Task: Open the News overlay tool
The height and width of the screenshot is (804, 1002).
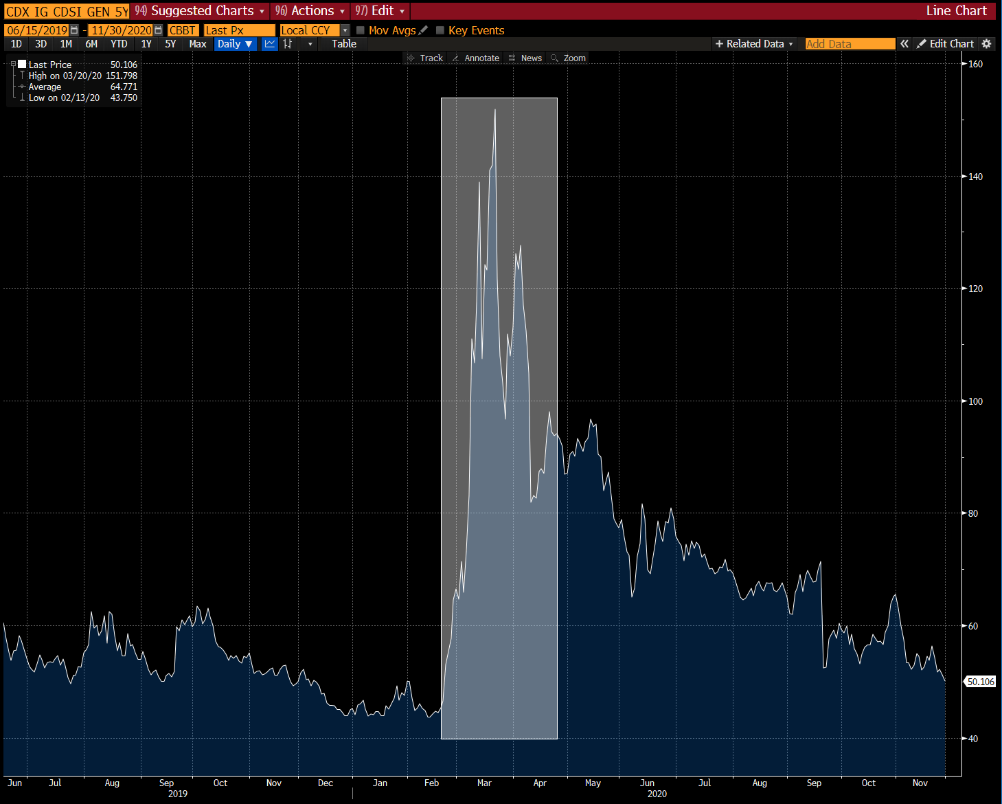Action: (x=525, y=58)
